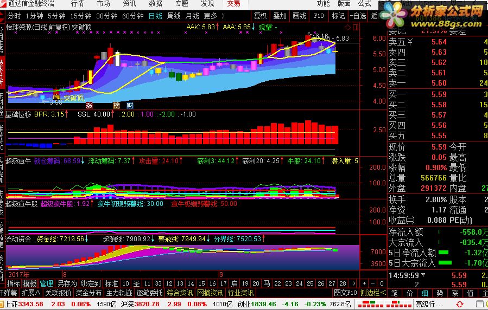The width and height of the screenshot is (488, 310).
Task: Open the 资金分布 tab
Action: (x=88, y=293)
